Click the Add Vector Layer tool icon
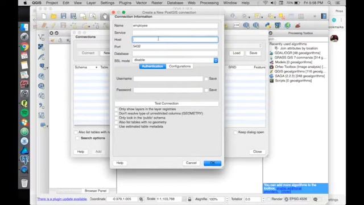The height and width of the screenshot is (205, 364). [x=42, y=37]
